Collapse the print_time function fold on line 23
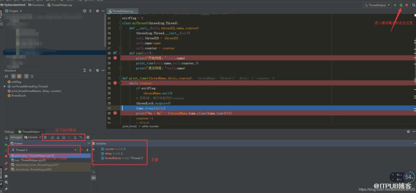The image size is (416, 193). [x=120, y=78]
